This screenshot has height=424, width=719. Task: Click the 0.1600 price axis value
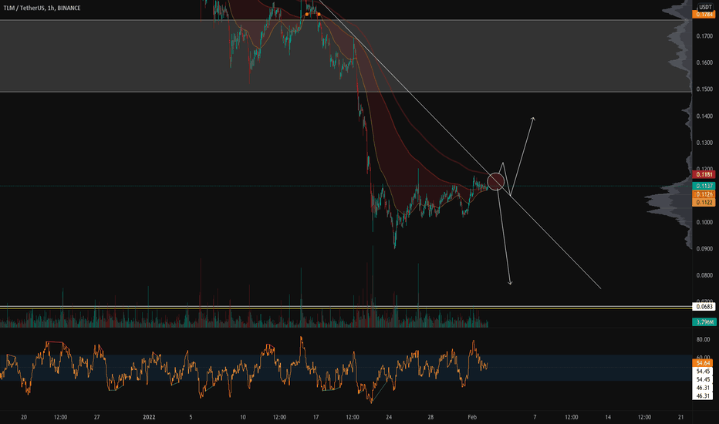pos(704,62)
